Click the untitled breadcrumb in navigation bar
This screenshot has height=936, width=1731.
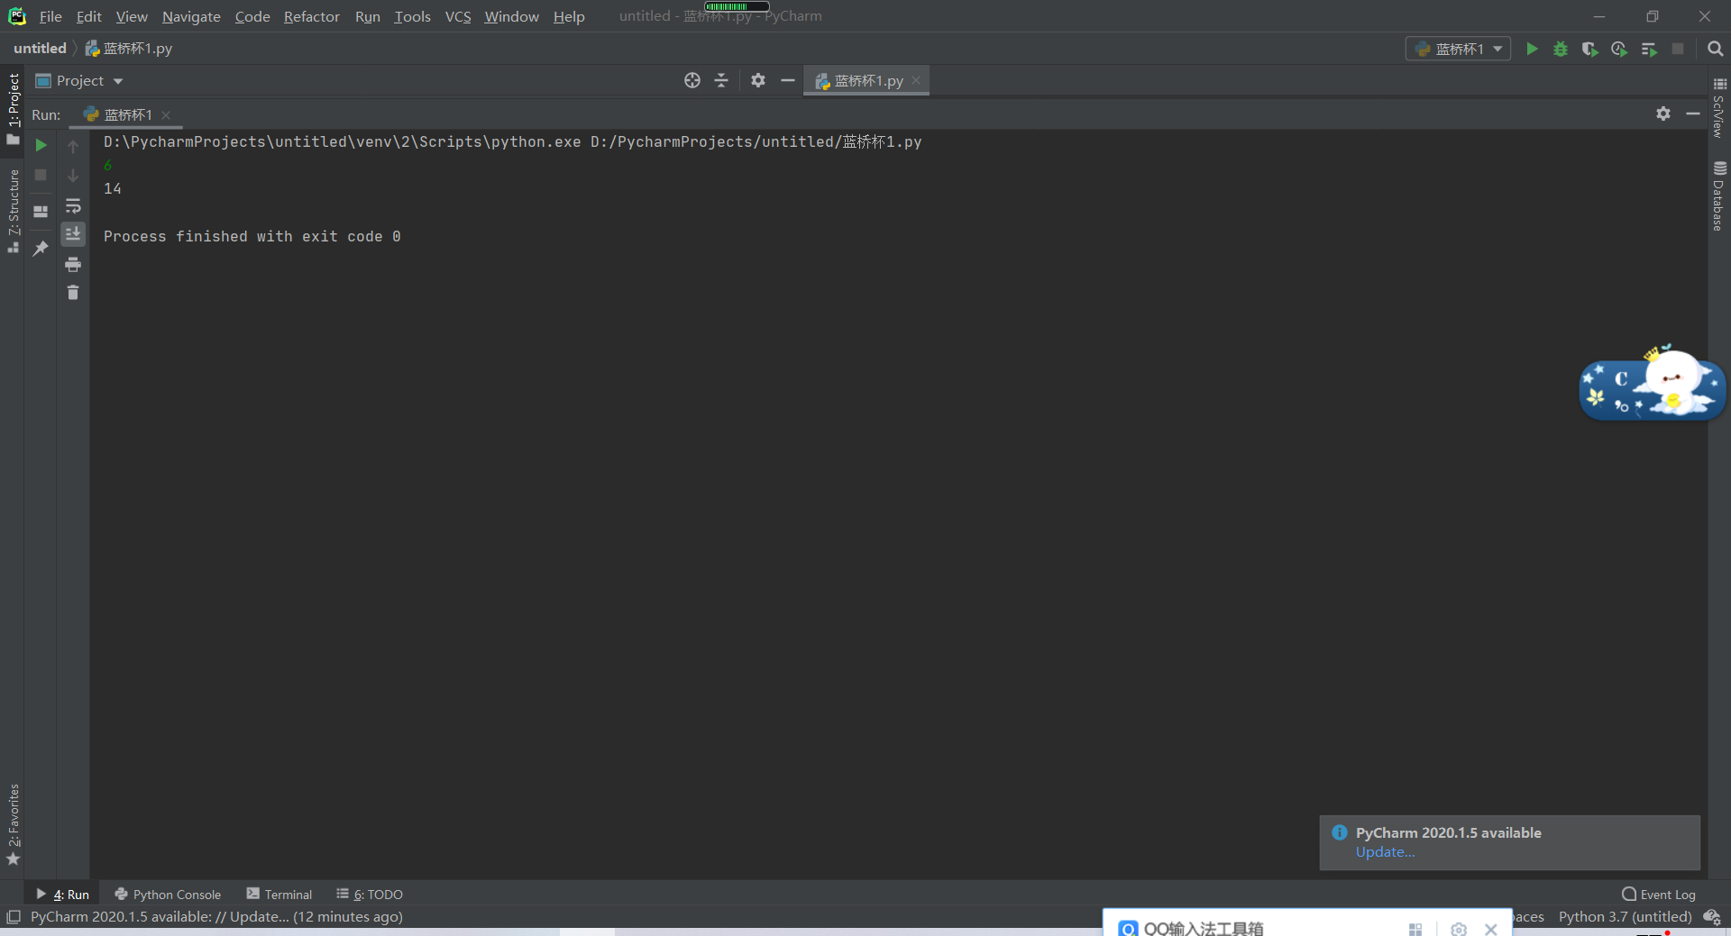coord(40,48)
